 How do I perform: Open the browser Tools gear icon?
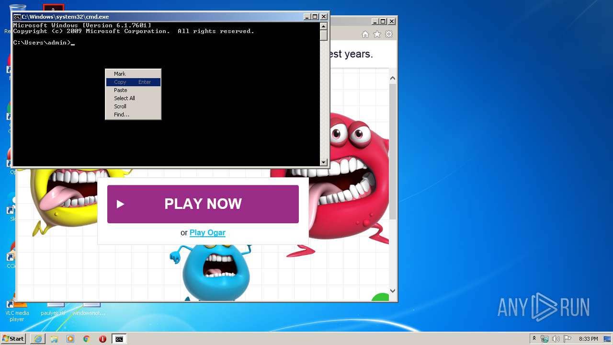click(389, 34)
